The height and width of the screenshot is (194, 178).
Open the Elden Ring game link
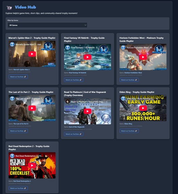[x=128, y=124]
